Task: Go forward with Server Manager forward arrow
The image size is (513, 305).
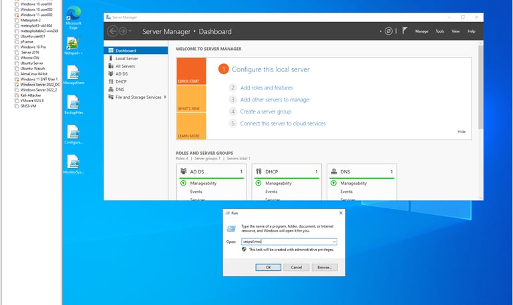Action: click(123, 31)
